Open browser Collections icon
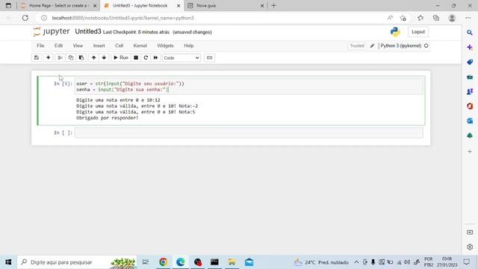This screenshot has height=269, width=478. tap(436, 18)
